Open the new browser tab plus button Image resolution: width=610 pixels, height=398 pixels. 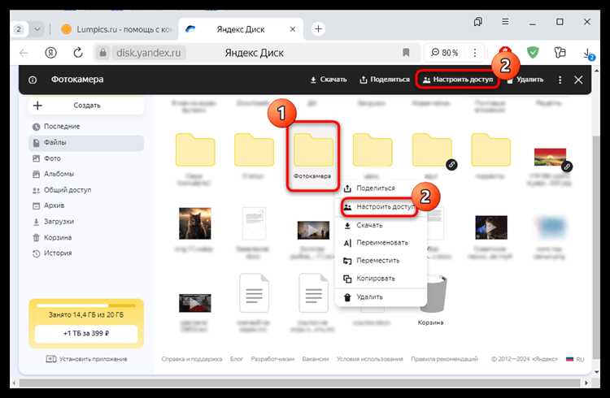(x=319, y=28)
